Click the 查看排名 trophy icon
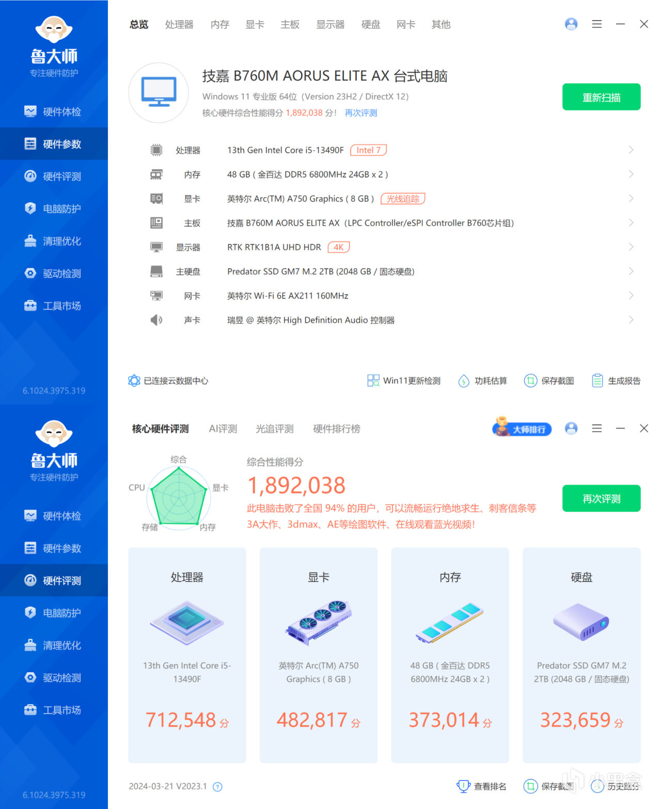 point(463,786)
